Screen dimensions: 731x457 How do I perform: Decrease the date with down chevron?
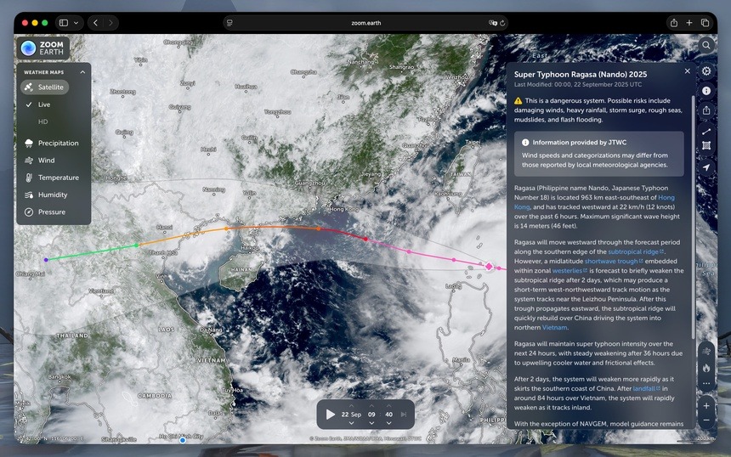click(x=351, y=422)
